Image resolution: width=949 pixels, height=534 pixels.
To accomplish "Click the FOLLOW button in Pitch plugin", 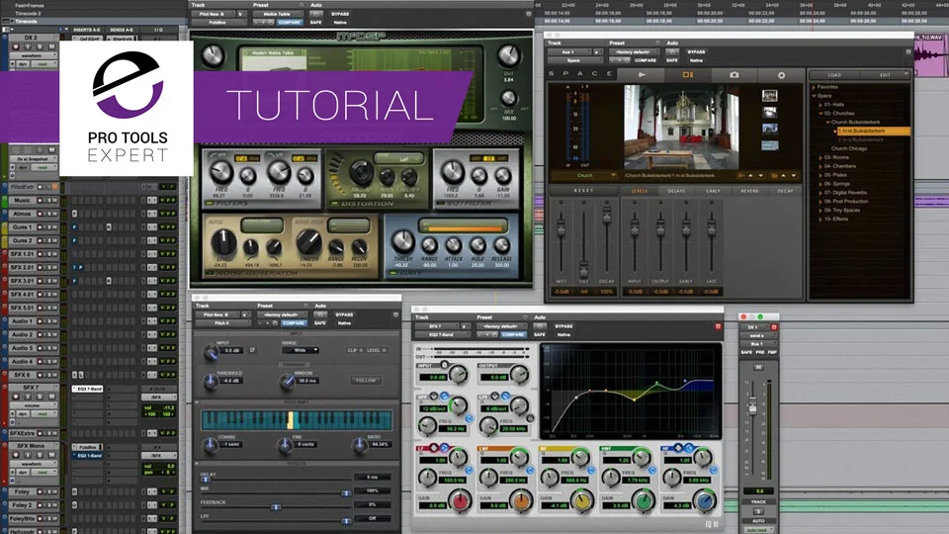I will (366, 380).
